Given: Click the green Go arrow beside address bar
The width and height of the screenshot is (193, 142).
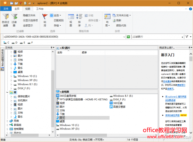Looking at the screenshot, I should coord(128,37).
